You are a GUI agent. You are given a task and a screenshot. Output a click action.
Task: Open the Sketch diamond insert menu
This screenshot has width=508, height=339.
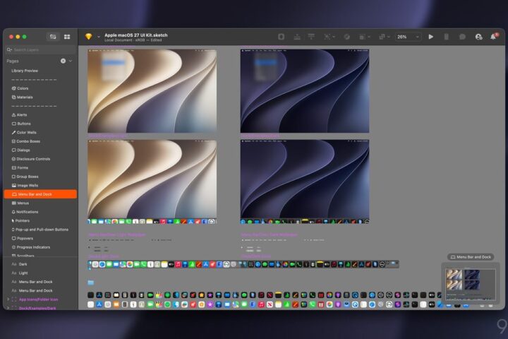coord(88,37)
